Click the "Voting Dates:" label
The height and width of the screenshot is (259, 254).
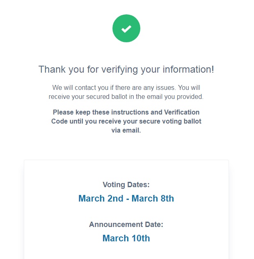(x=126, y=185)
